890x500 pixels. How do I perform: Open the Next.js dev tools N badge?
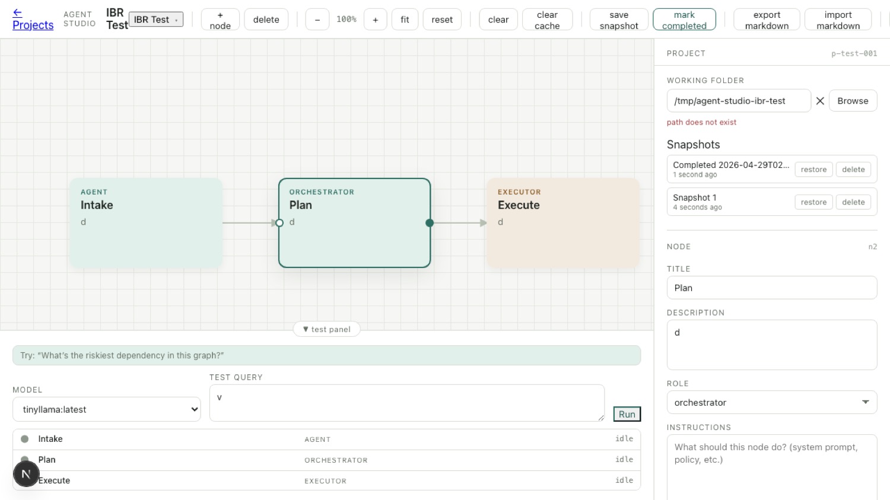(x=26, y=474)
